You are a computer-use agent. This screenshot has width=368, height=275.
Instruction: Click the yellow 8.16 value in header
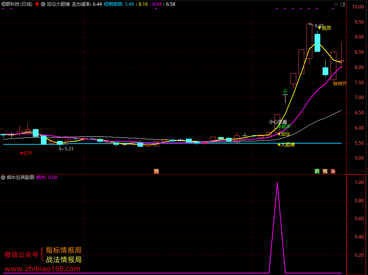143,4
